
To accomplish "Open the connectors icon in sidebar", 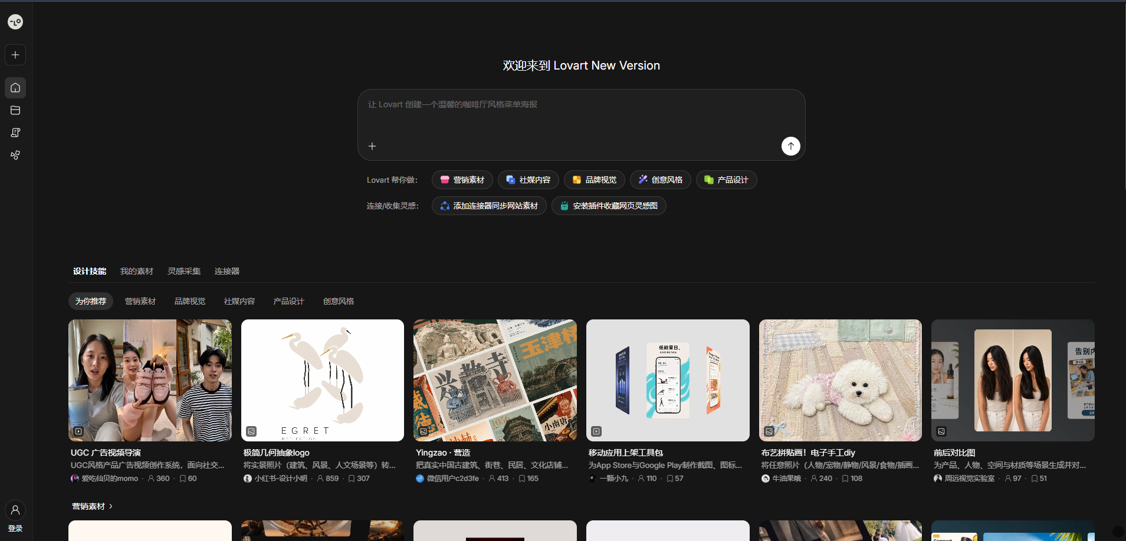I will [x=15, y=155].
